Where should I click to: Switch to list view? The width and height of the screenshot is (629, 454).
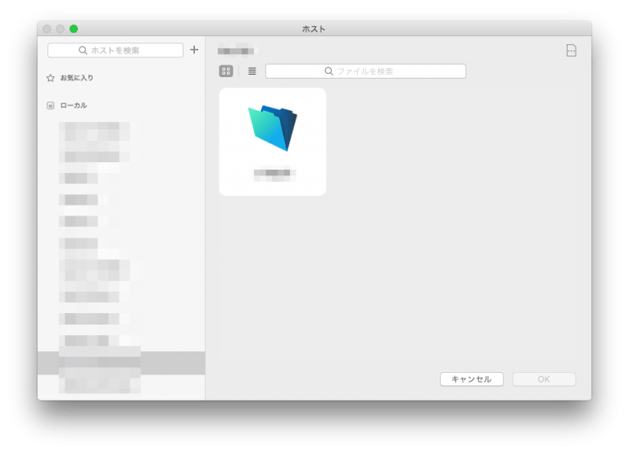(x=252, y=71)
